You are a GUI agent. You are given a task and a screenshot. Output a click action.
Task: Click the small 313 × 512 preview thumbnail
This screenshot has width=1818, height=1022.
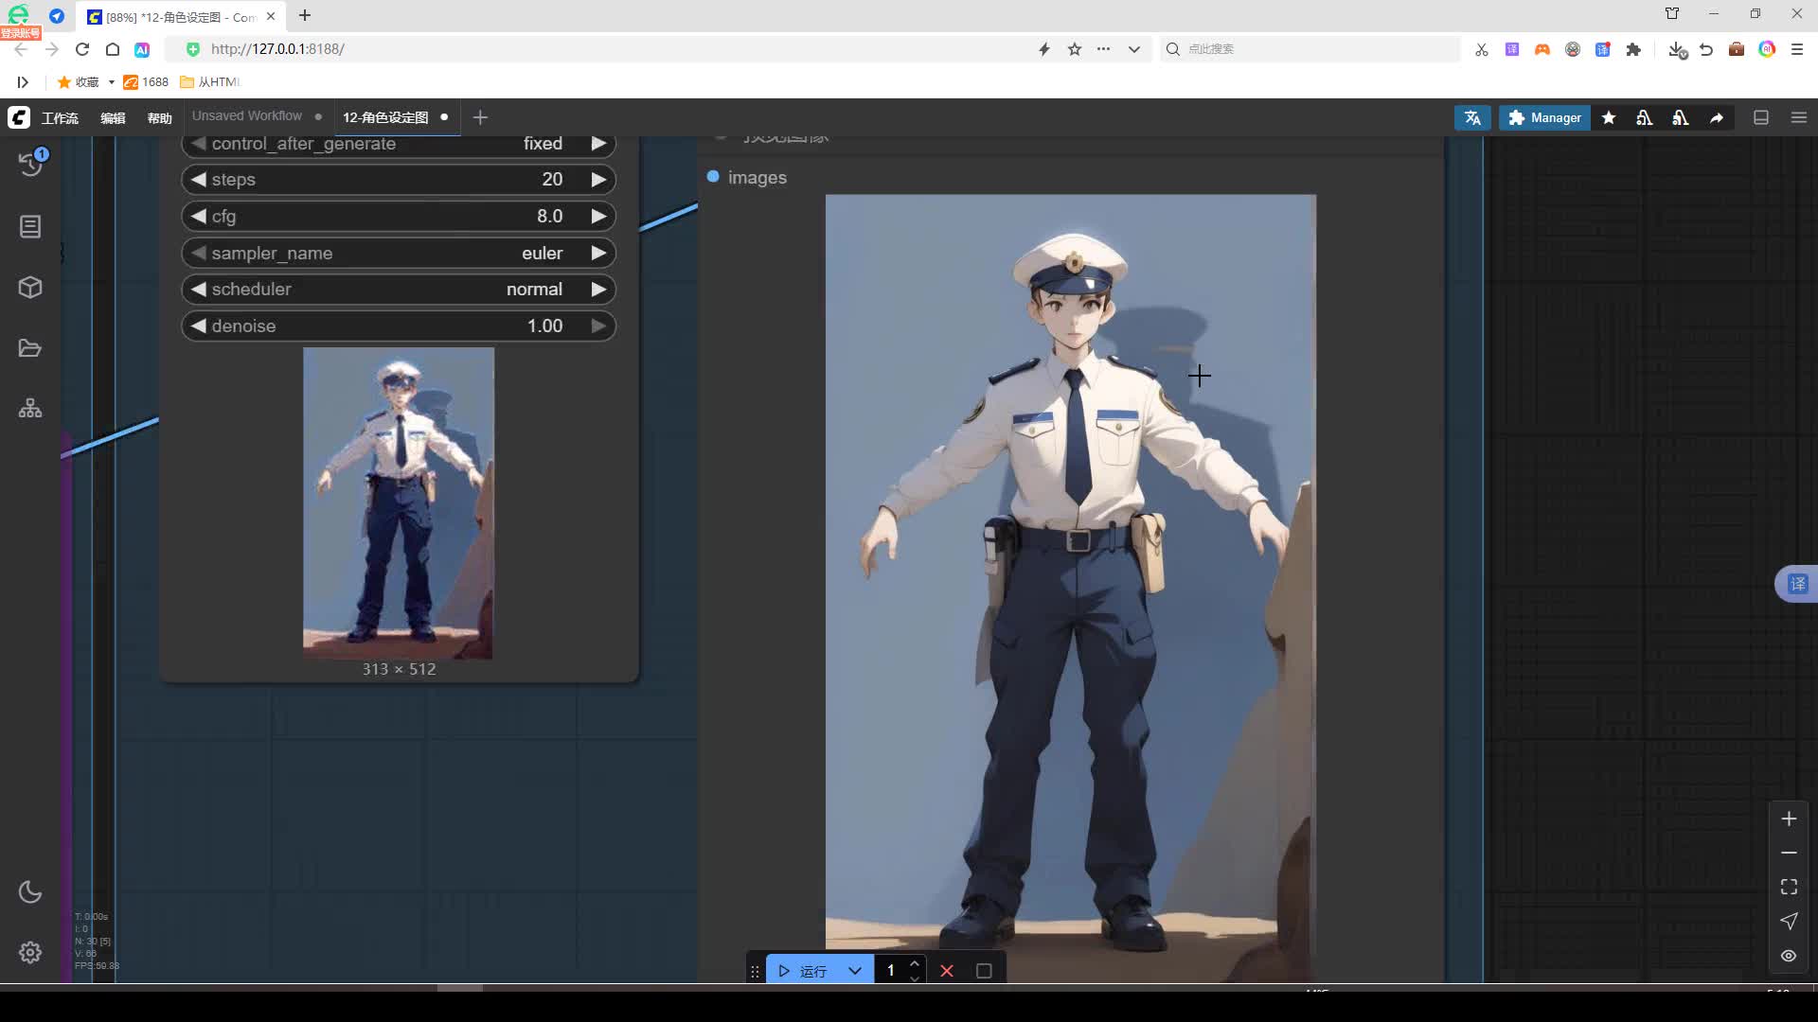click(x=398, y=502)
